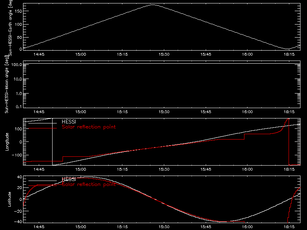Click the 100.0 tick on Moon angle axis
Image resolution: width=307 pixels, height=230 pixels.
pos(17,64)
